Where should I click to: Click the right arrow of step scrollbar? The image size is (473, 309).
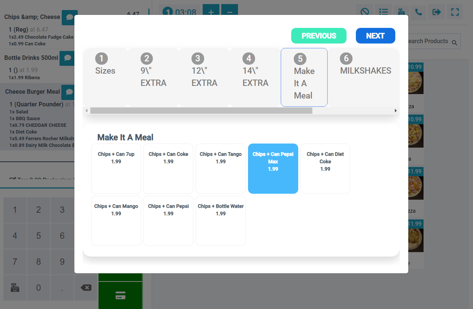pos(396,110)
